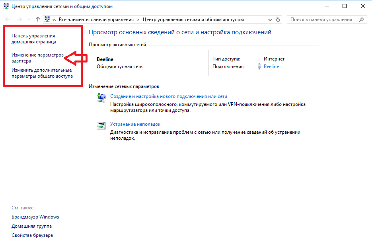The height and width of the screenshot is (246, 372).
Task: Go up one level with Up arrow
Action: click(38, 20)
